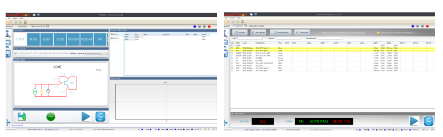443x137 pixels.
Task: Open Batch Results from the production toolbar
Action: pos(258,32)
